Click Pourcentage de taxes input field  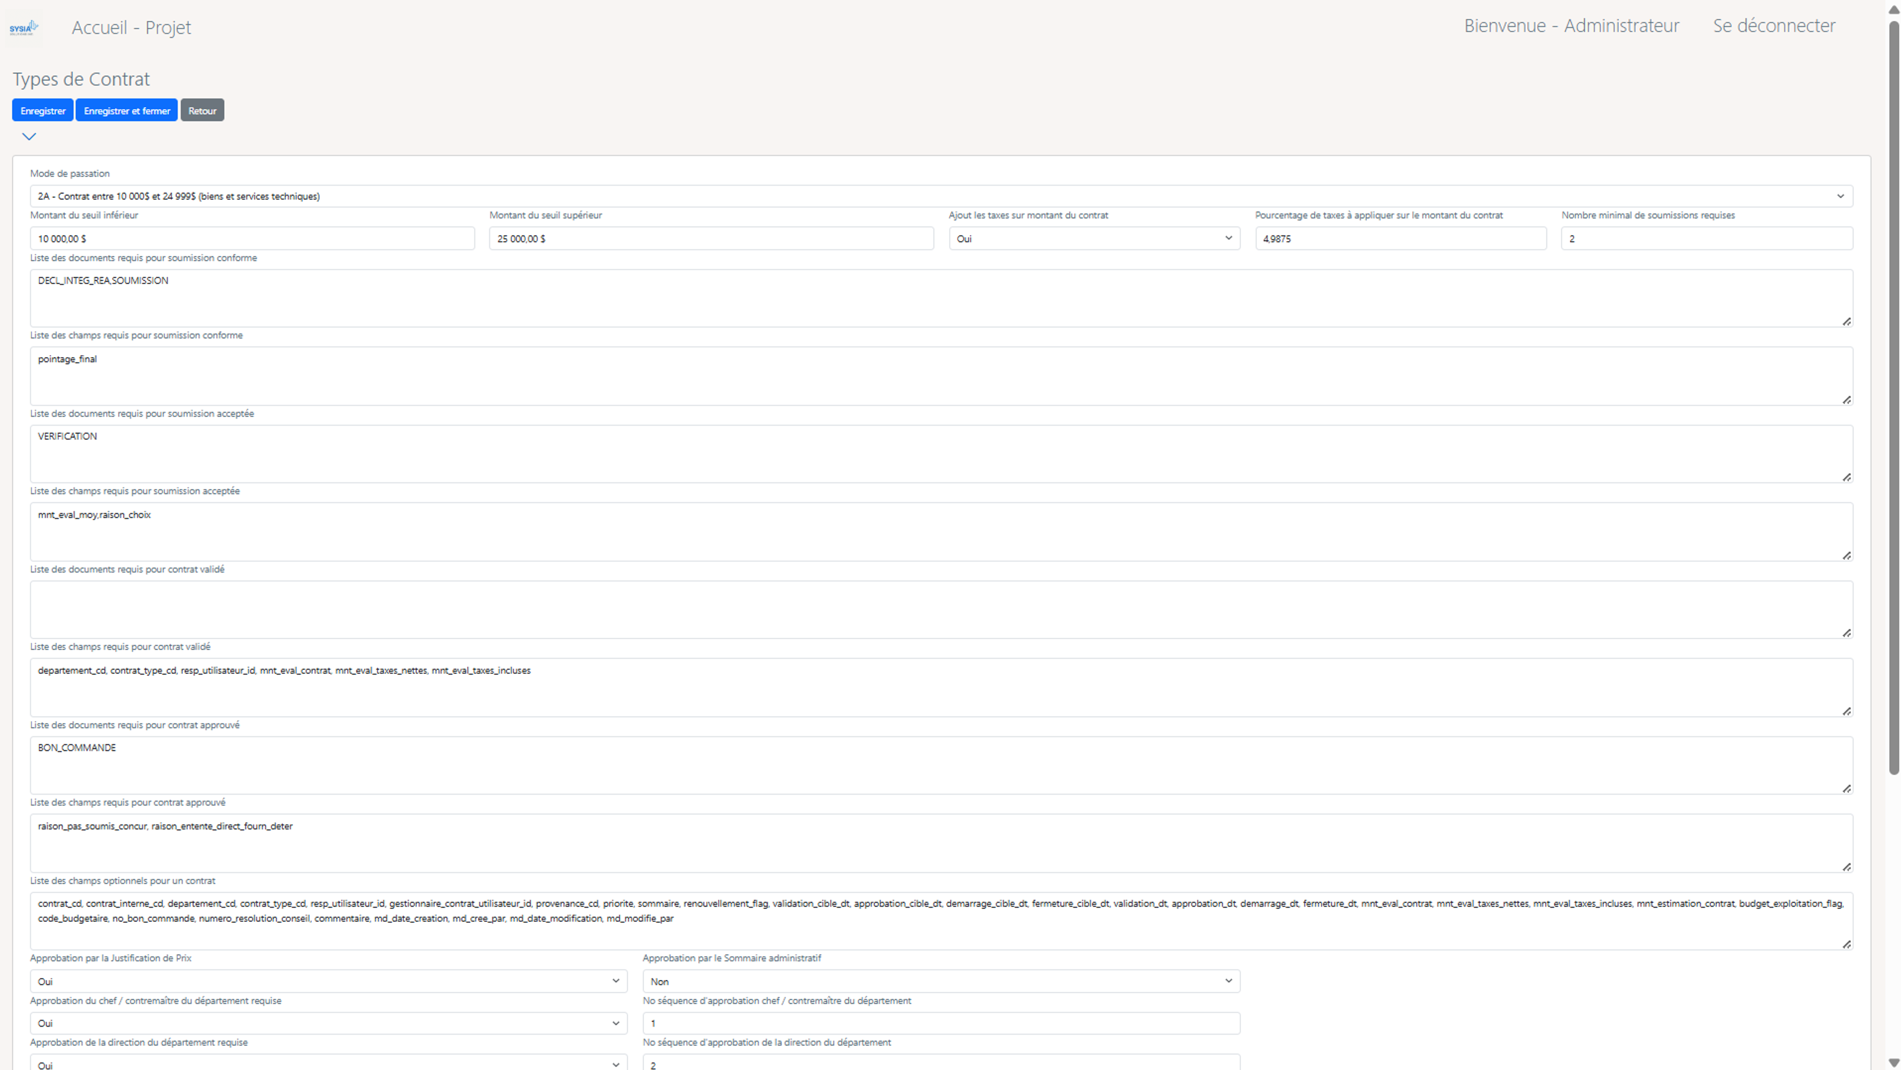[x=1400, y=238]
